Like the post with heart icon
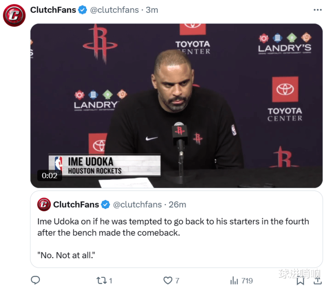This screenshot has width=326, height=286. [x=168, y=281]
